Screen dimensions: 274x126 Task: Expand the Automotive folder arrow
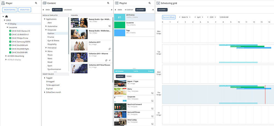coord(46,26)
